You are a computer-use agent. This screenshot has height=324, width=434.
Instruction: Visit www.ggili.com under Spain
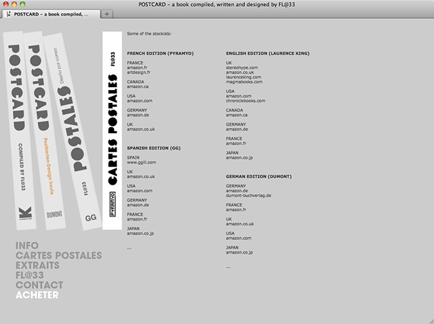(142, 162)
